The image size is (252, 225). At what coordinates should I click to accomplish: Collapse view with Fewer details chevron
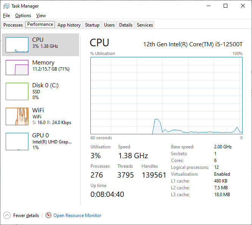(x=7, y=216)
